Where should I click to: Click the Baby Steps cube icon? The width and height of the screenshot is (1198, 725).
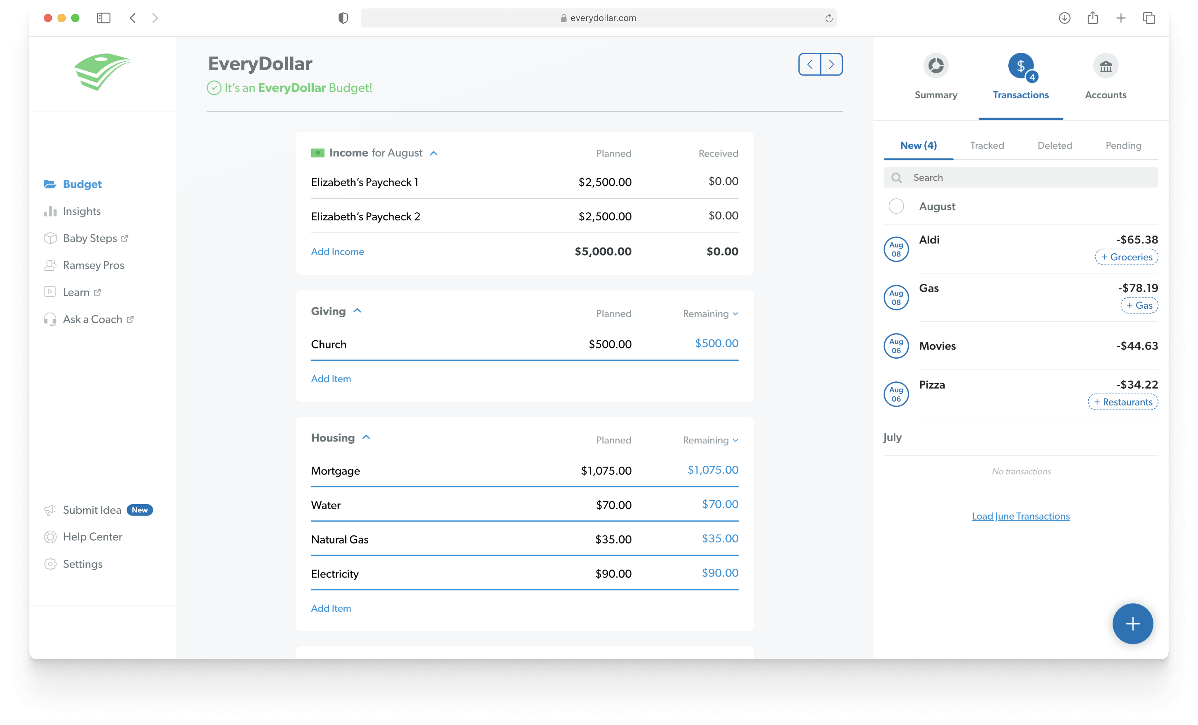50,238
